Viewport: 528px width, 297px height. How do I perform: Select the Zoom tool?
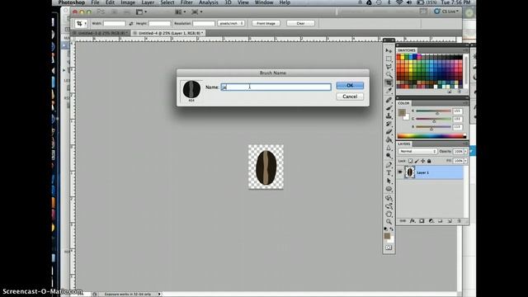389,222
